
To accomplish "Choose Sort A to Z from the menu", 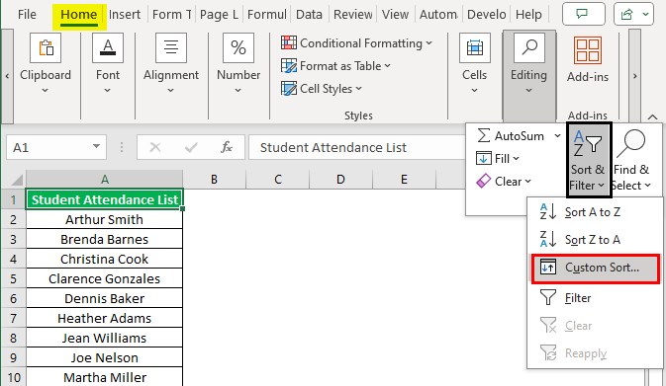I will [595, 211].
